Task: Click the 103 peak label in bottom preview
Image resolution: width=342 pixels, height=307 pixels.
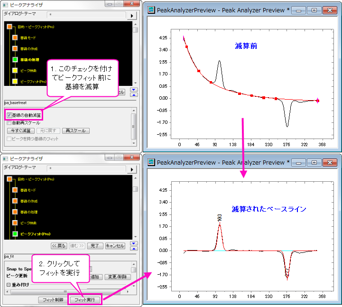Action: (220, 218)
